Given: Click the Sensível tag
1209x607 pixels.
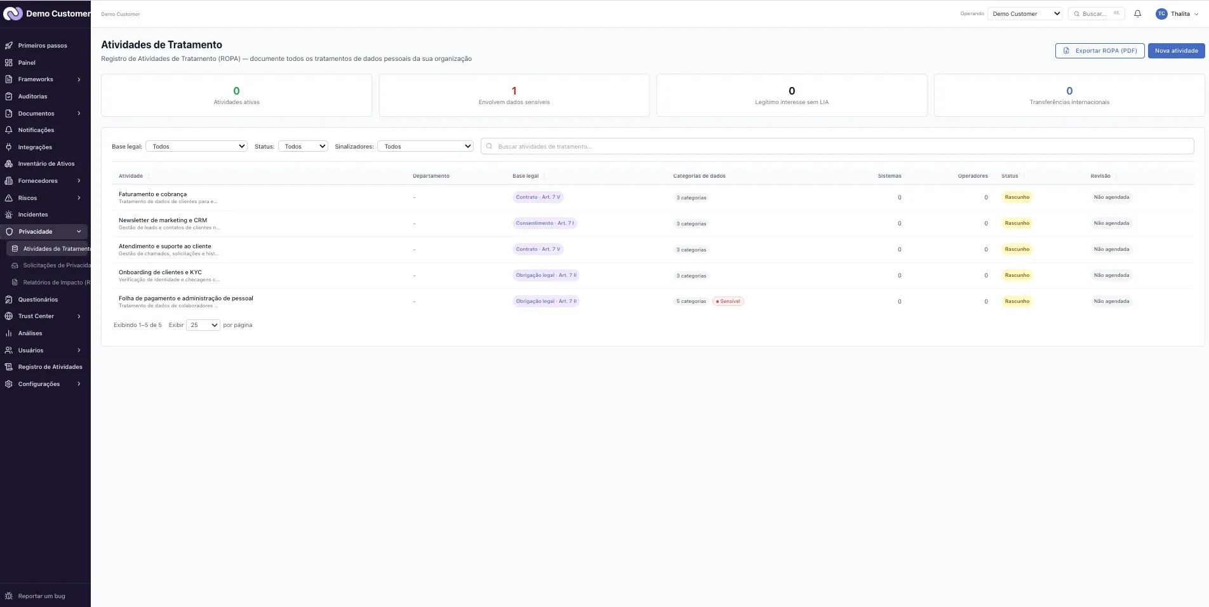Looking at the screenshot, I should (728, 302).
